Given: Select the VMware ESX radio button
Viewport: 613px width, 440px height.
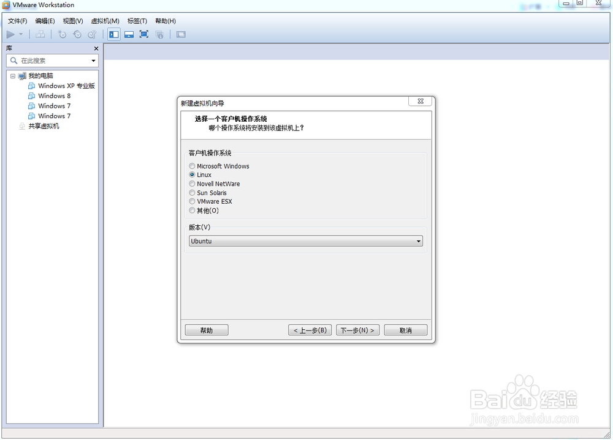Looking at the screenshot, I should (x=192, y=201).
